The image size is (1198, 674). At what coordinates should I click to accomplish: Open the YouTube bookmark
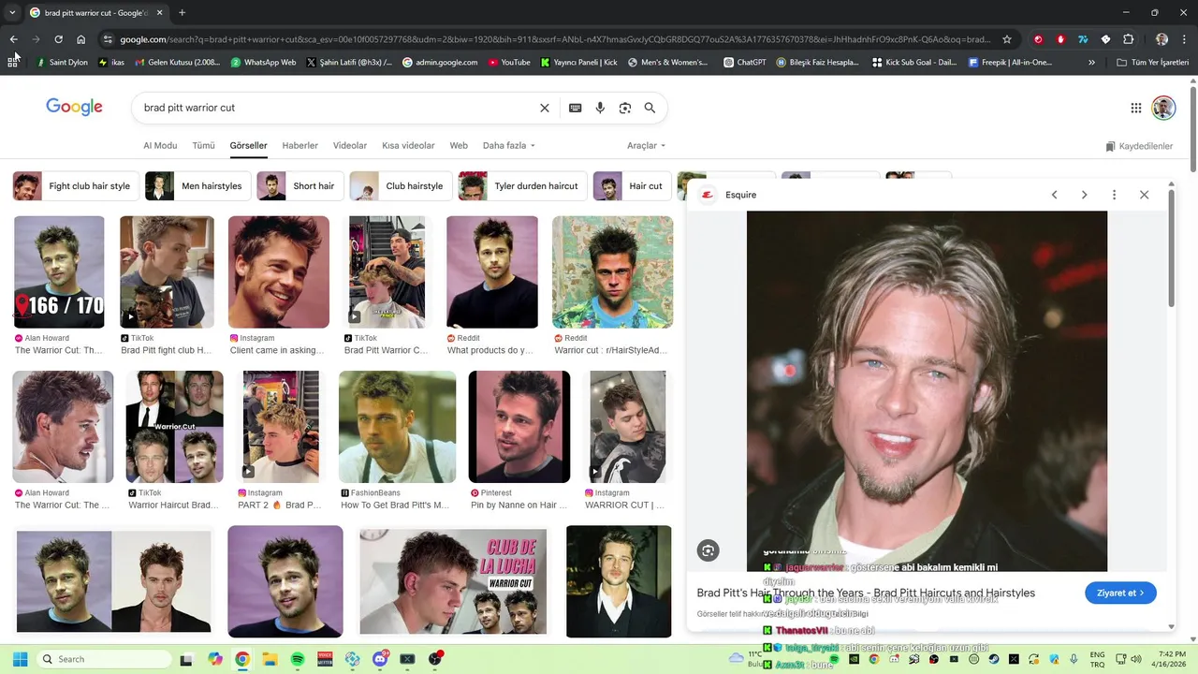click(509, 63)
